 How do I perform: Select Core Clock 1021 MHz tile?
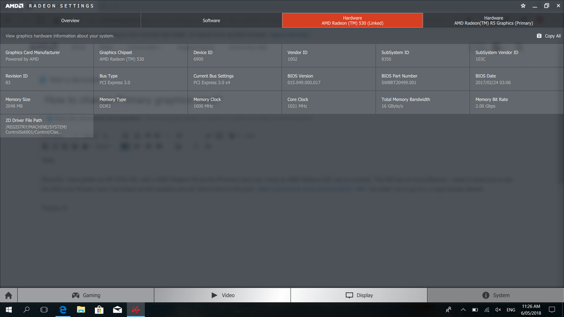(329, 103)
